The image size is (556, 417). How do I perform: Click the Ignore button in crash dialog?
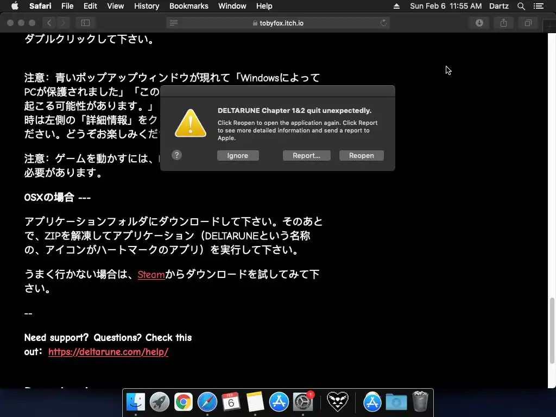click(238, 156)
